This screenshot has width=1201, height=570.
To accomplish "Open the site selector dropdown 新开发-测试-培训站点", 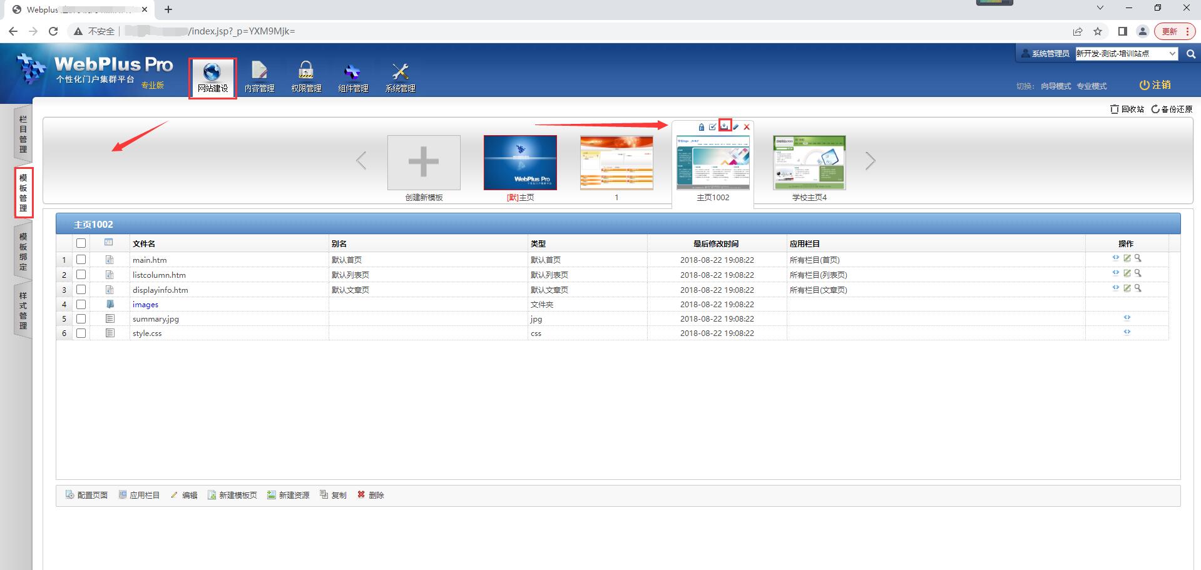I will pos(1126,54).
